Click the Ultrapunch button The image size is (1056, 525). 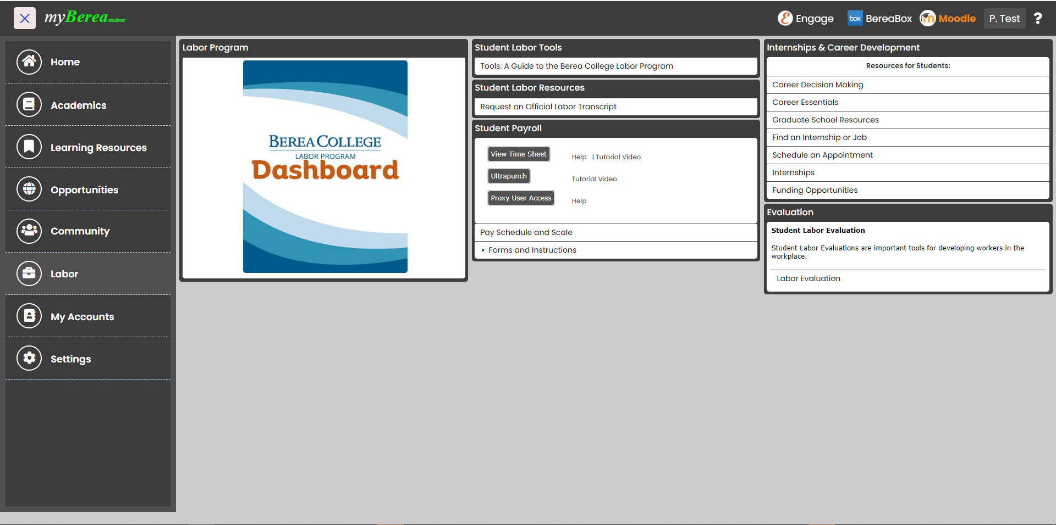click(509, 176)
